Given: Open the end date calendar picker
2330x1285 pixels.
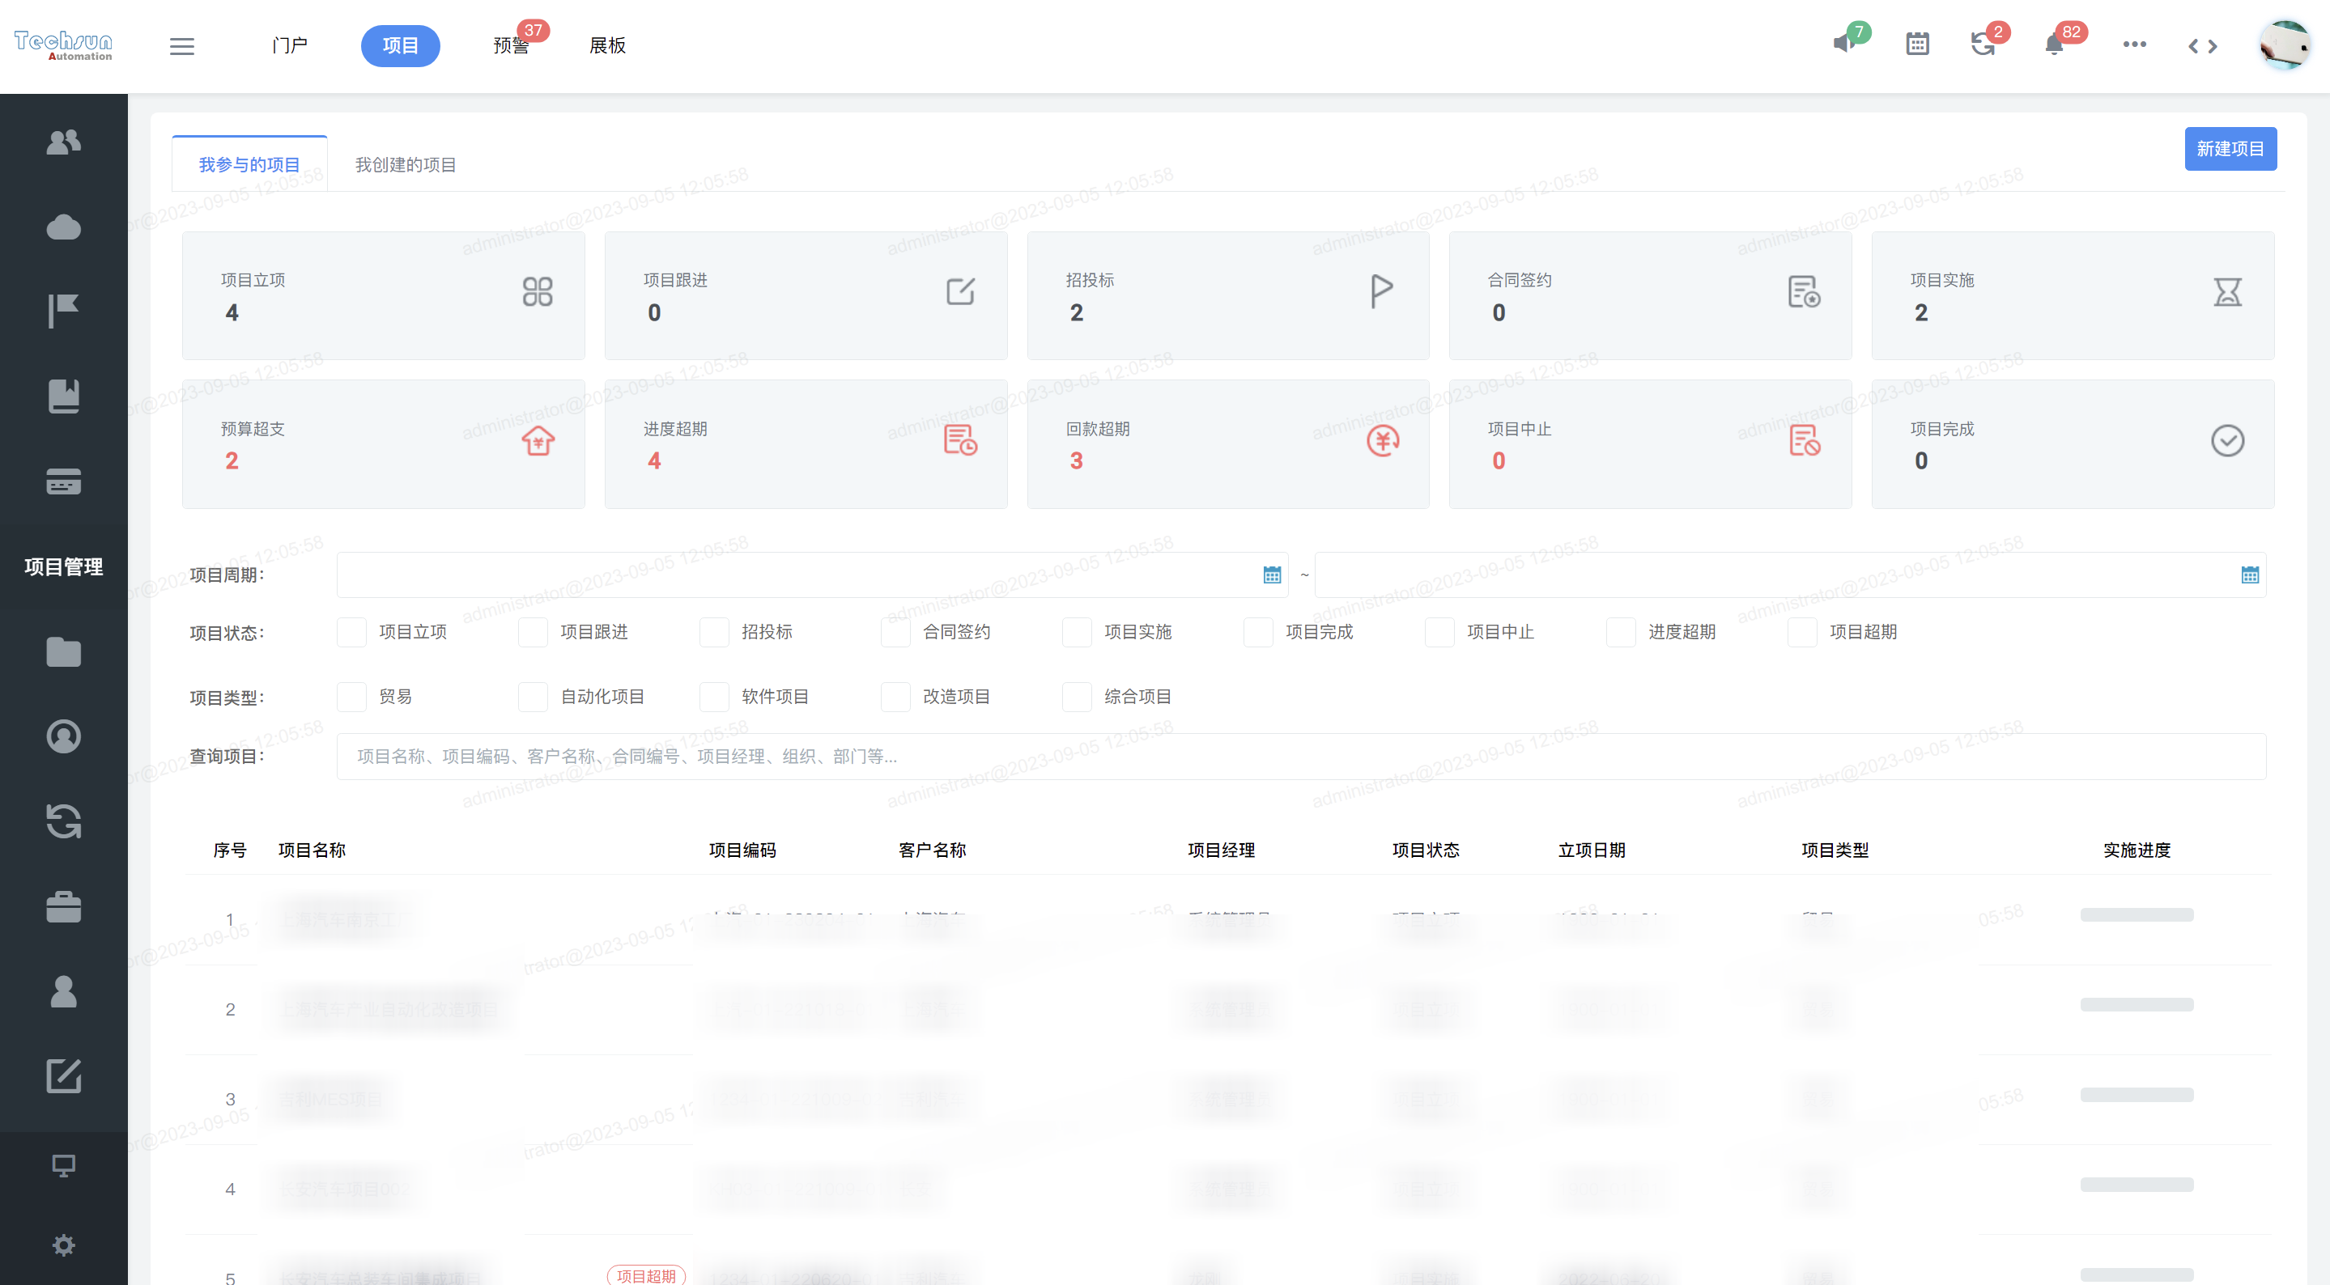Looking at the screenshot, I should [x=2250, y=575].
